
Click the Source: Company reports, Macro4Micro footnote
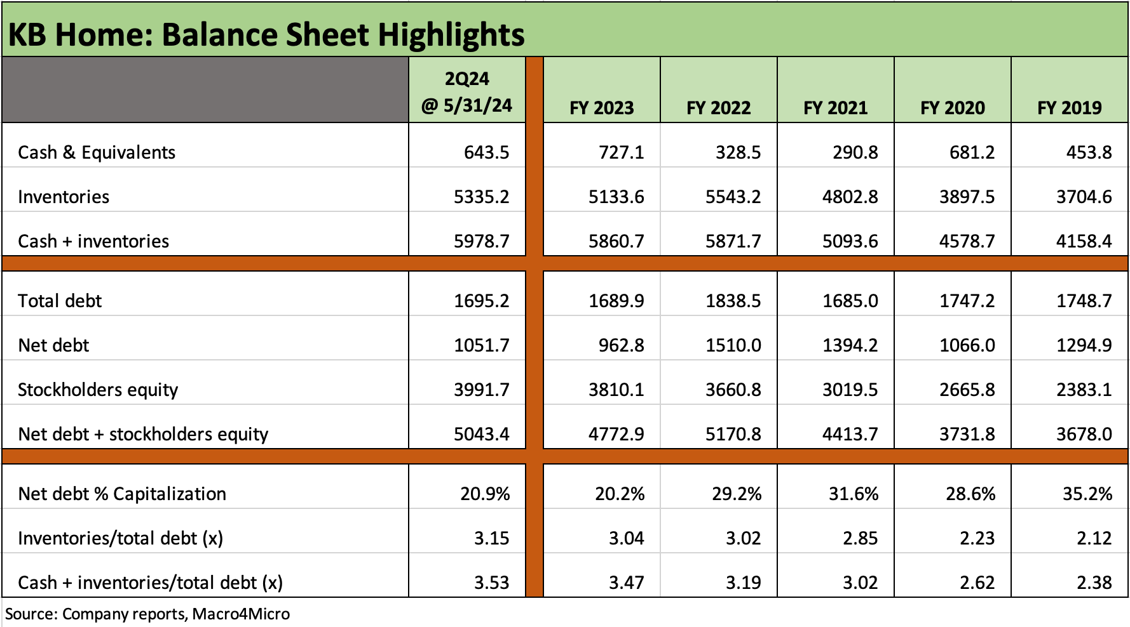point(147,614)
